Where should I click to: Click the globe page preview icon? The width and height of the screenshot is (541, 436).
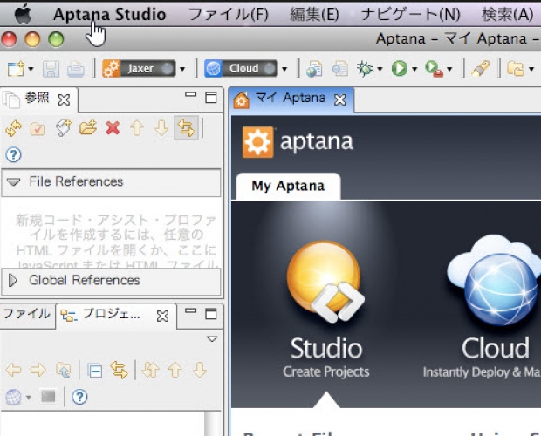tap(314, 69)
